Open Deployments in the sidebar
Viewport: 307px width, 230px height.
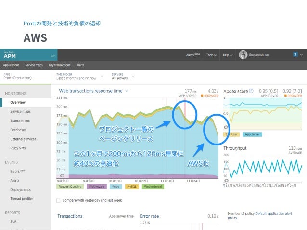coord(20,190)
